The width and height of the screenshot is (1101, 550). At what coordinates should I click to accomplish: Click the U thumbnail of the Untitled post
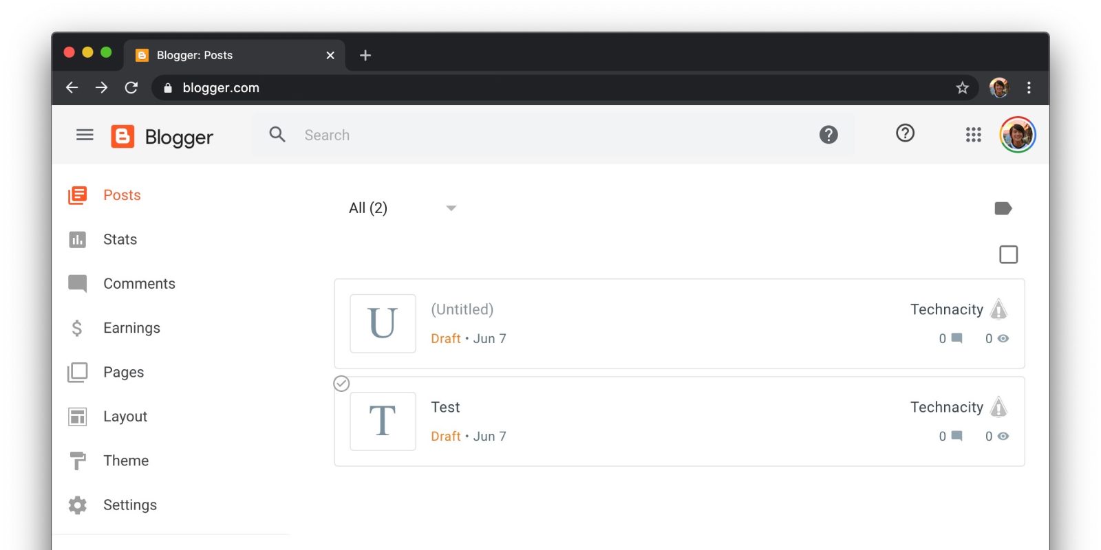[x=383, y=324]
